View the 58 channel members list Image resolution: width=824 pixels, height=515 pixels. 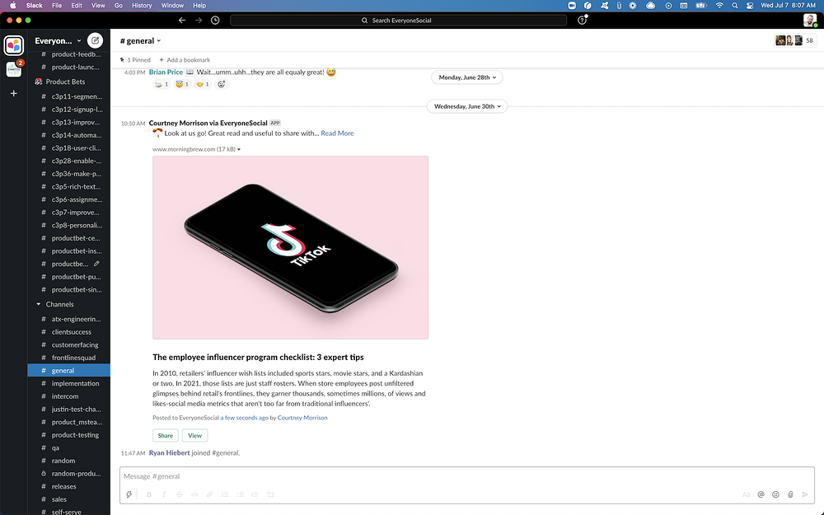click(x=795, y=40)
